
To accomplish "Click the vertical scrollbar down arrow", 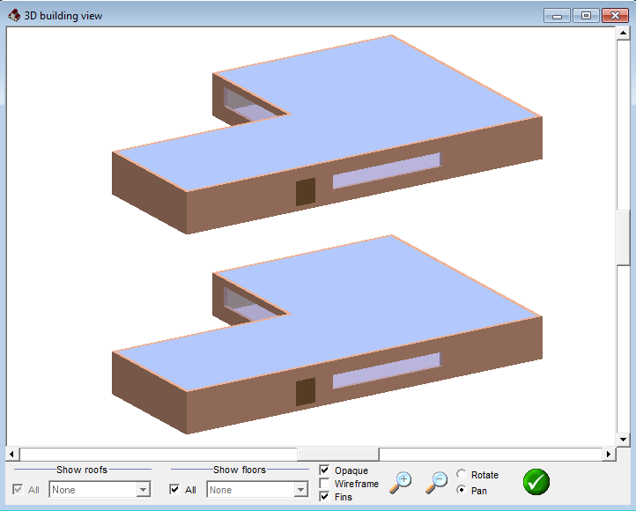I will click(623, 440).
